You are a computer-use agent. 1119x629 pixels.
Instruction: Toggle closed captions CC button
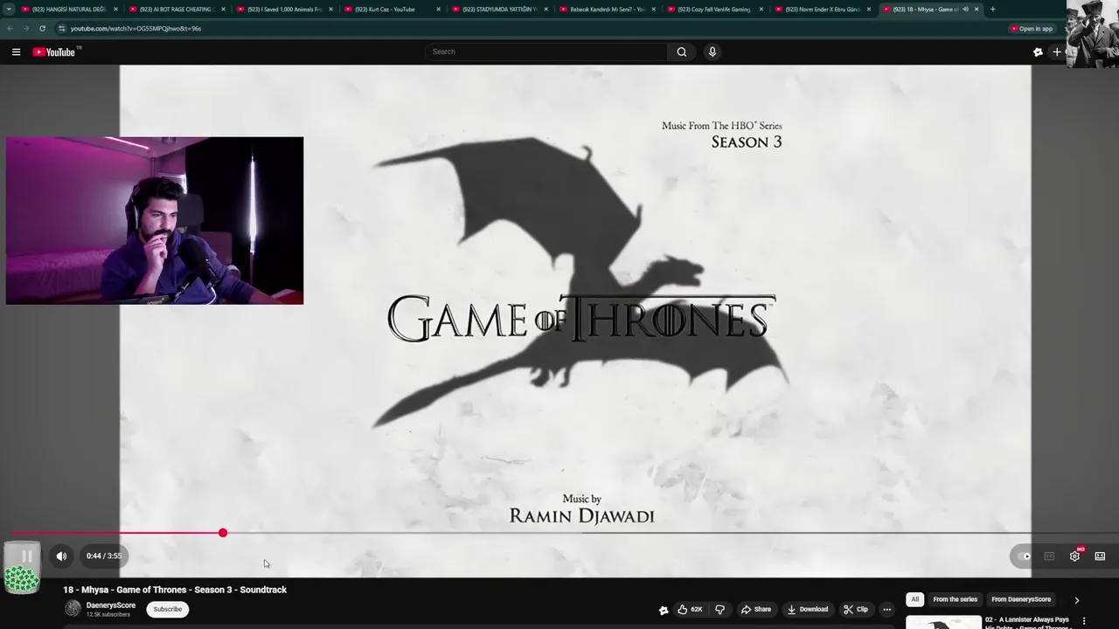(1049, 556)
